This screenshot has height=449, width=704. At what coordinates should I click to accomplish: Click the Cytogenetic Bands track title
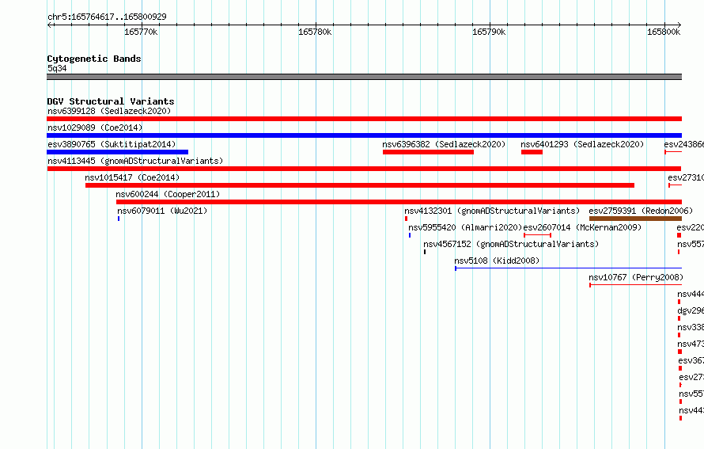click(x=94, y=59)
